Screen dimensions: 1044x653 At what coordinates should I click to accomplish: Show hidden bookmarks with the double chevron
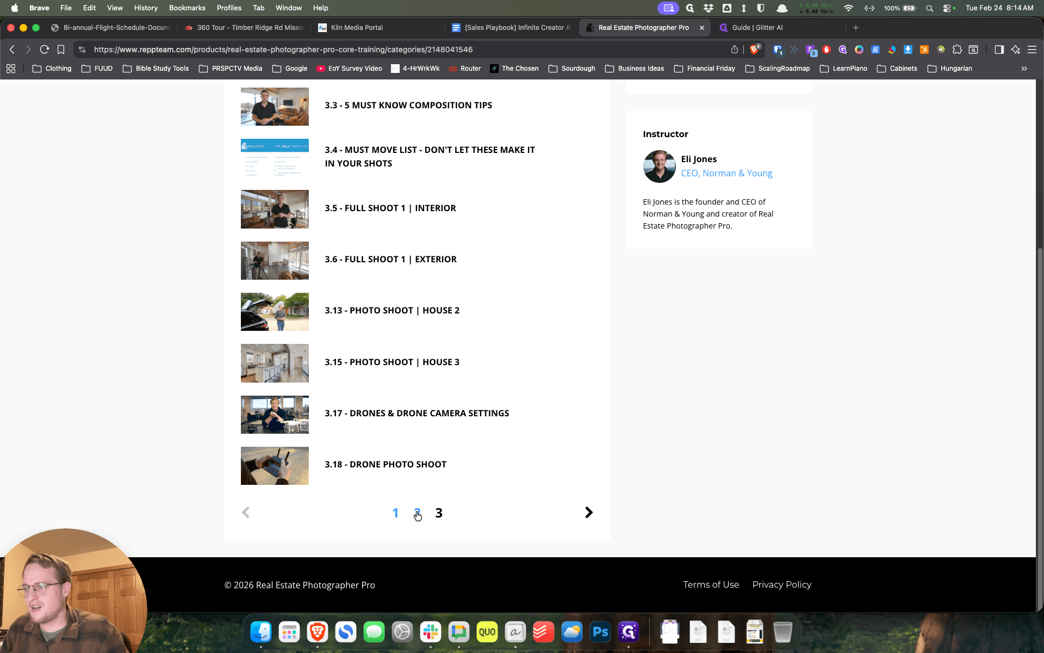[x=1024, y=69]
